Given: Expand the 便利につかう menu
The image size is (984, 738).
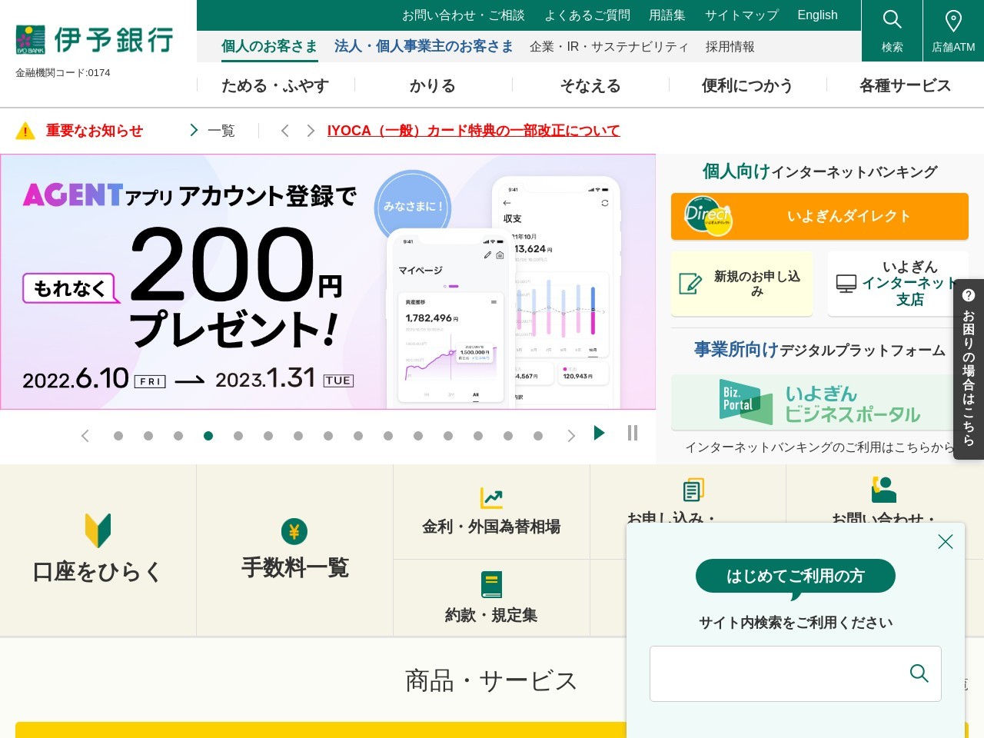Looking at the screenshot, I should pyautogui.click(x=747, y=85).
